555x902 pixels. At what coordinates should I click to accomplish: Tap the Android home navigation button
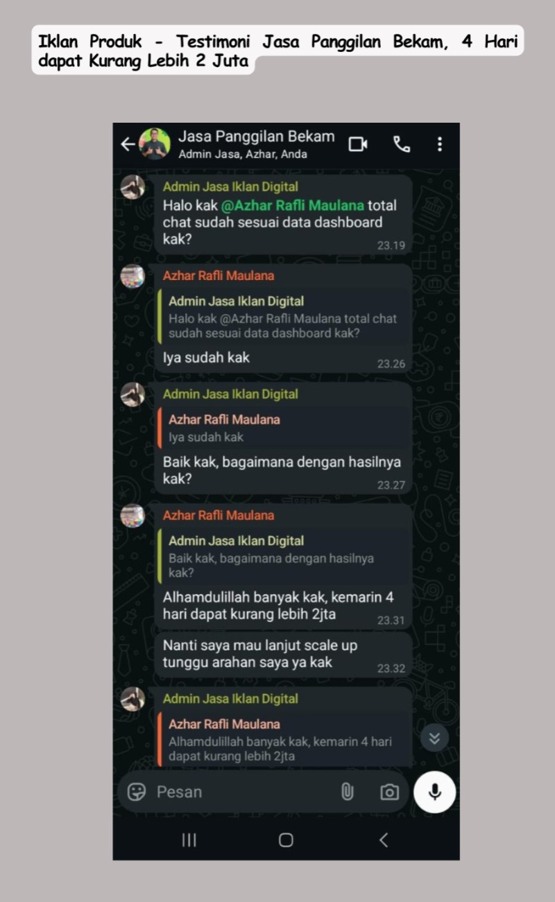click(x=286, y=840)
